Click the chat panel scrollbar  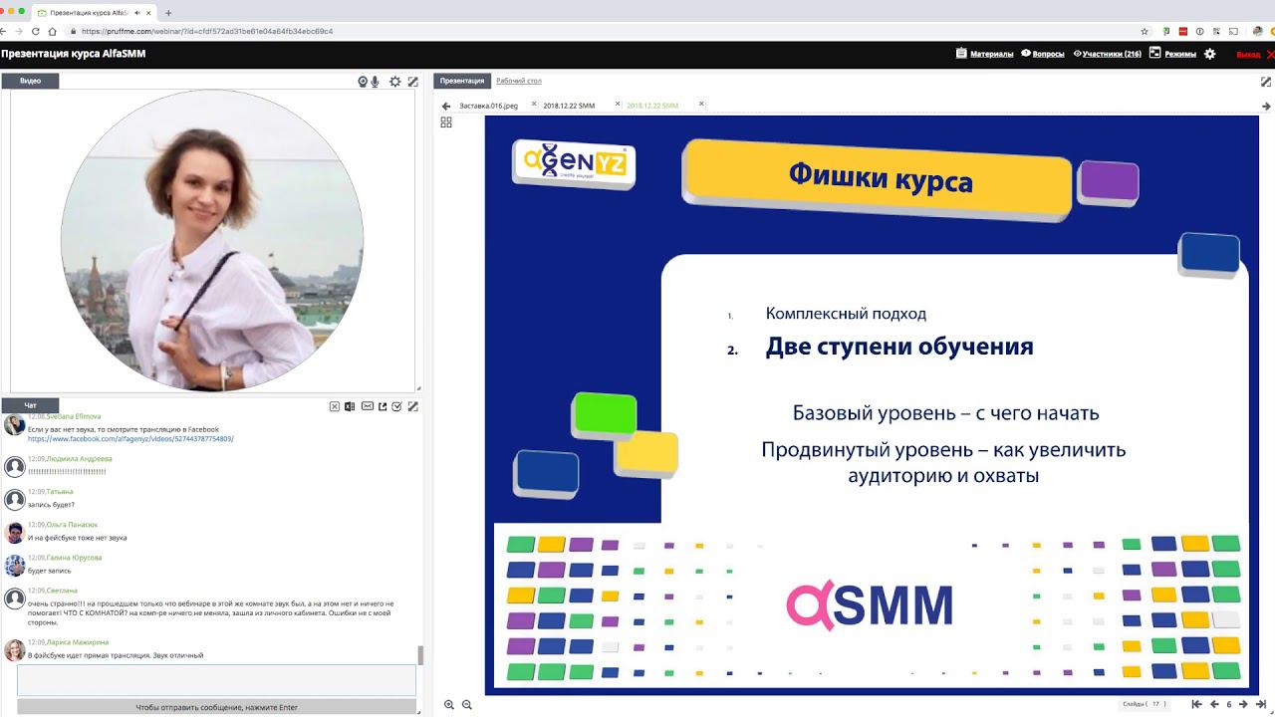point(419,655)
